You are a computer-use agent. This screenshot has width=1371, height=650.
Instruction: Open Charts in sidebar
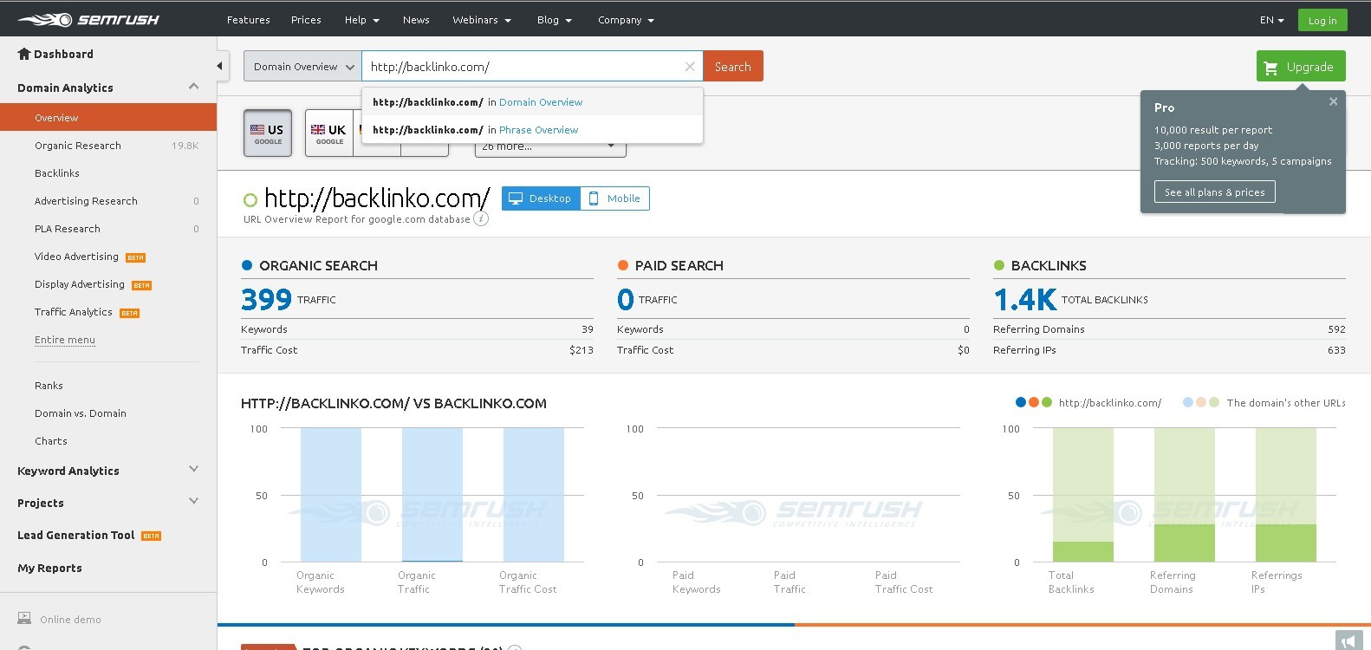[51, 441]
